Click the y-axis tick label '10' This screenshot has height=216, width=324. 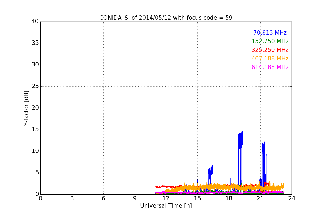pyautogui.click(x=35, y=151)
